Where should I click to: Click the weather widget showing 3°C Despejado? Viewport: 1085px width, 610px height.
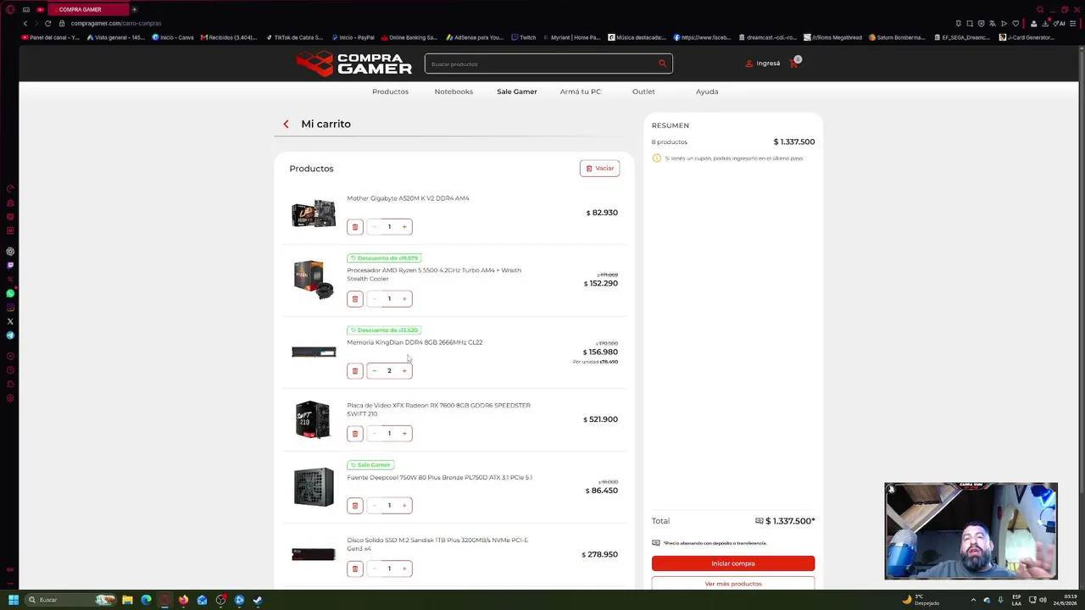[921, 600]
